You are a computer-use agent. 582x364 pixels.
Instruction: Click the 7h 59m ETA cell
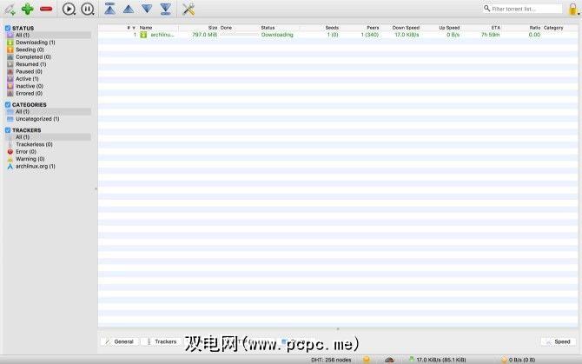click(490, 35)
